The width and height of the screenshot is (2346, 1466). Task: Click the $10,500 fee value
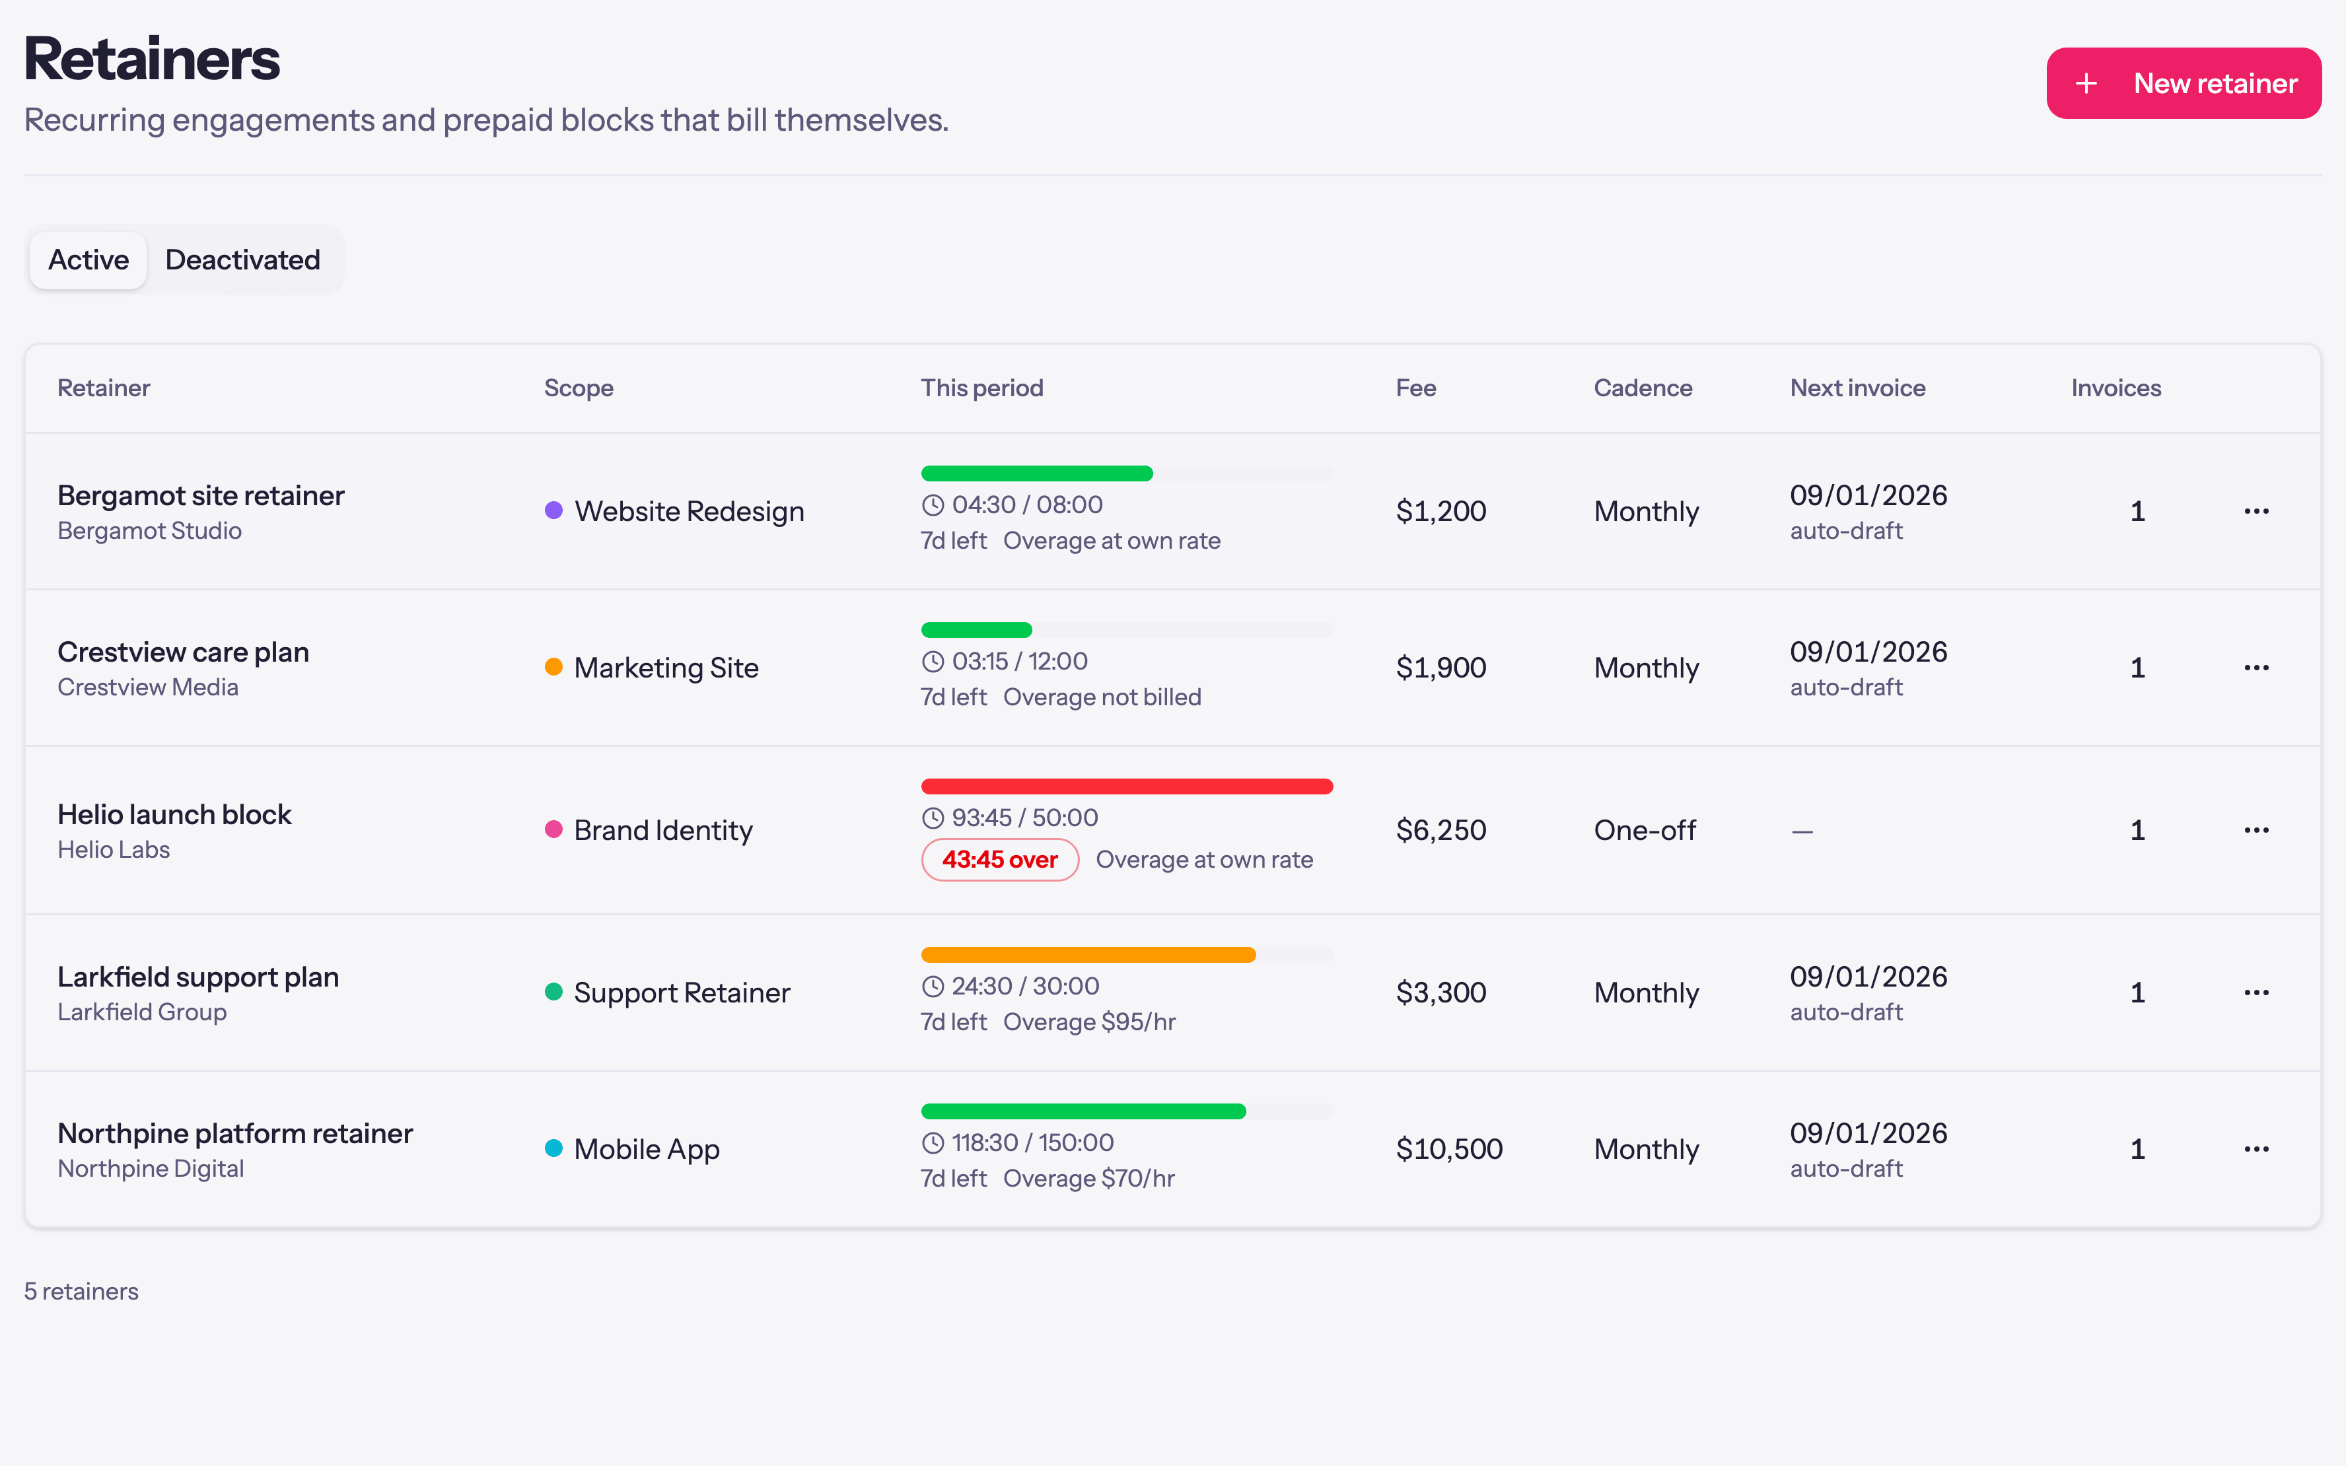(x=1449, y=1149)
